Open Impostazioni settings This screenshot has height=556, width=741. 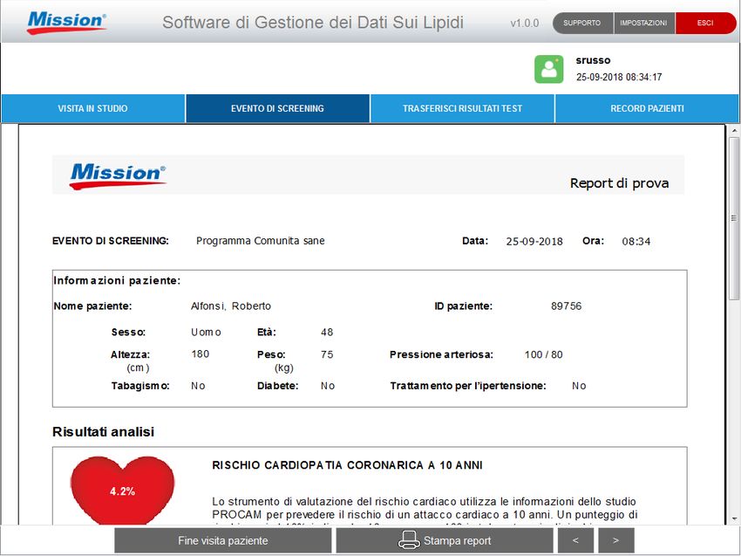coord(643,23)
